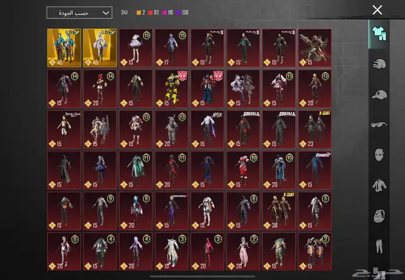Open the backpack category icon
The image size is (405, 280).
(x=378, y=216)
